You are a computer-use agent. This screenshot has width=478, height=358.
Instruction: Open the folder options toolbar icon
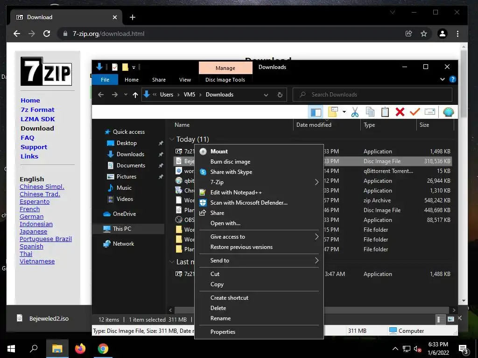point(333,112)
